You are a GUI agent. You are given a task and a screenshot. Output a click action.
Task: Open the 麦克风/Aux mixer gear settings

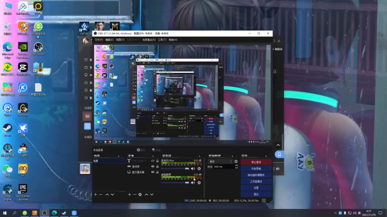click(199, 168)
